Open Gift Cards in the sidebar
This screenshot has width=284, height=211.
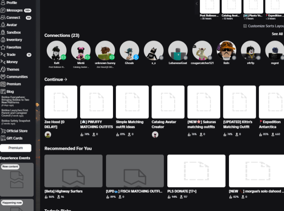pyautogui.click(x=12, y=138)
